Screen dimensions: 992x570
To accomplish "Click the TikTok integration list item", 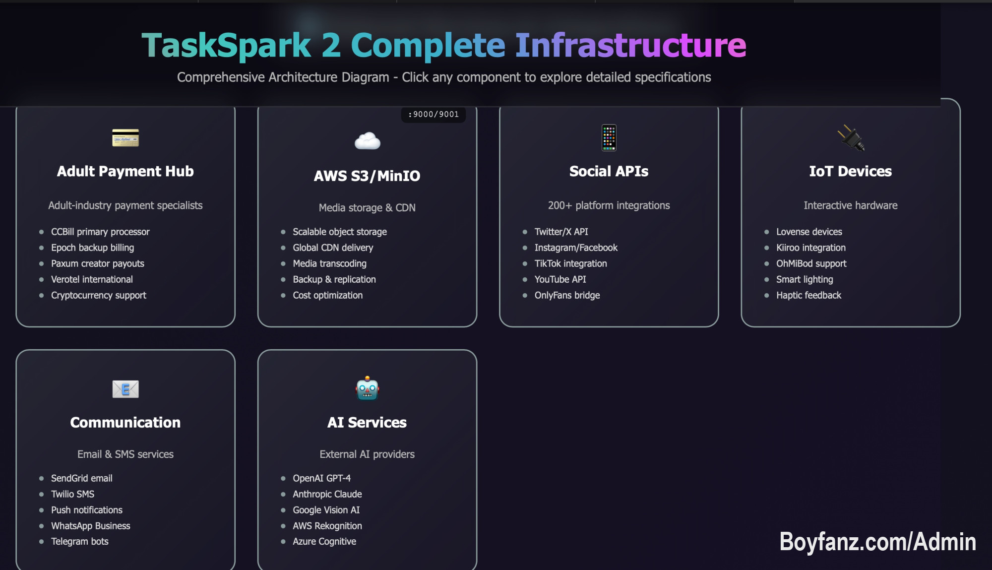I will (x=570, y=263).
